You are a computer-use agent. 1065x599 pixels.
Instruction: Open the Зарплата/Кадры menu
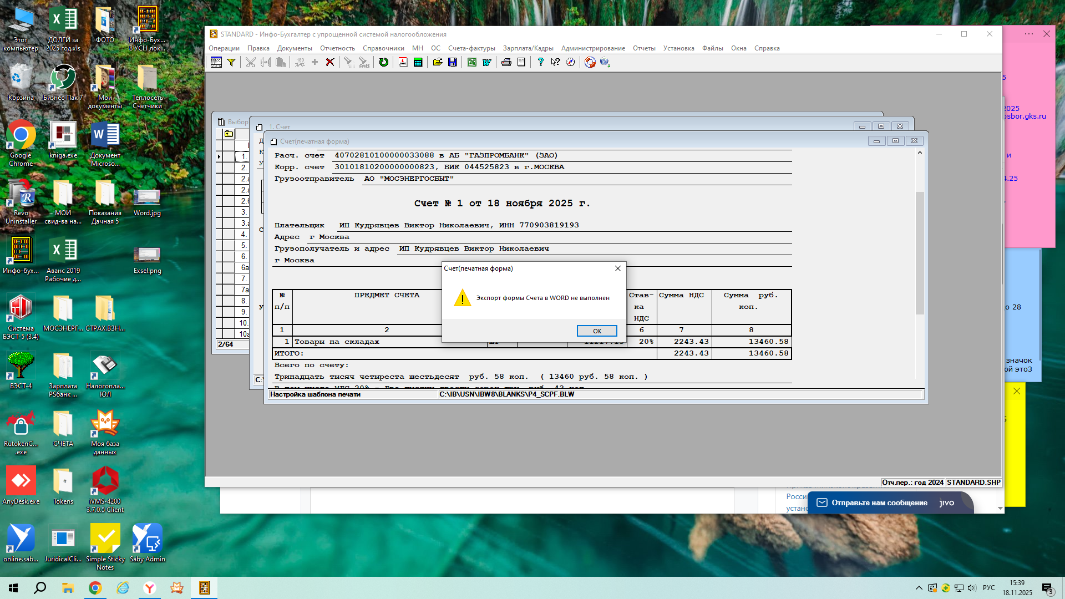coord(528,48)
